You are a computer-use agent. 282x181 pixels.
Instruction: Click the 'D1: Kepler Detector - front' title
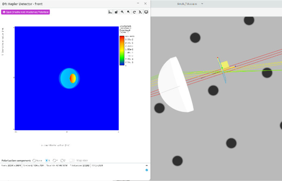click(x=22, y=4)
